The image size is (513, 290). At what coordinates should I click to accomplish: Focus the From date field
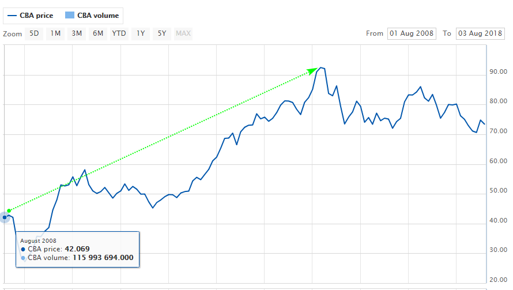[x=412, y=33]
